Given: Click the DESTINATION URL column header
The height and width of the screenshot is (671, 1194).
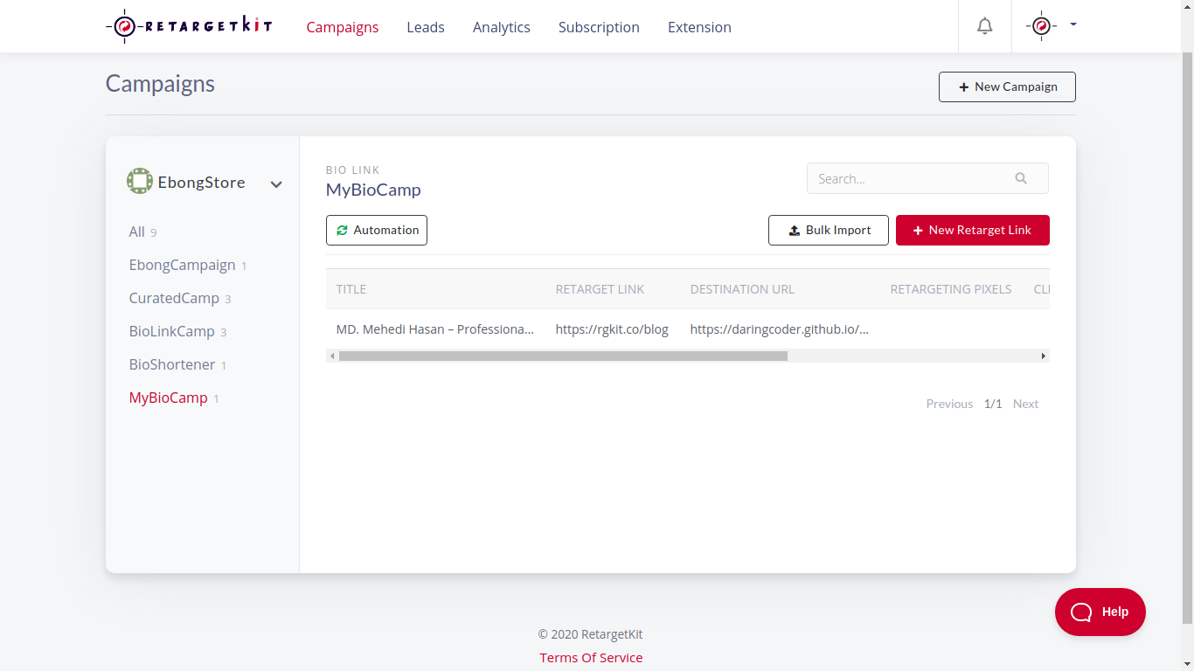Looking at the screenshot, I should click(742, 289).
